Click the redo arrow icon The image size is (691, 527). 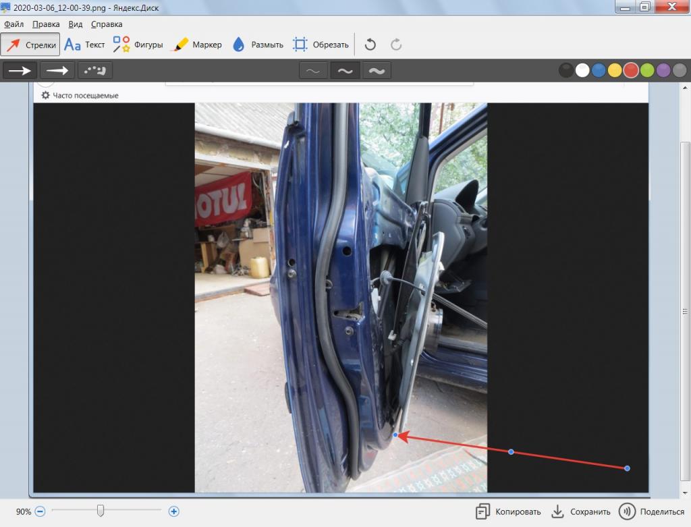point(395,45)
